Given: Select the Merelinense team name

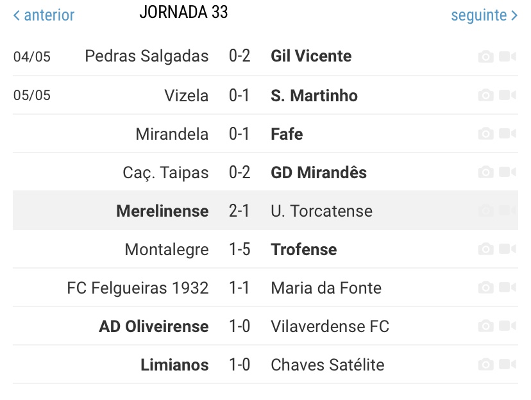Looking at the screenshot, I should click(x=162, y=211).
